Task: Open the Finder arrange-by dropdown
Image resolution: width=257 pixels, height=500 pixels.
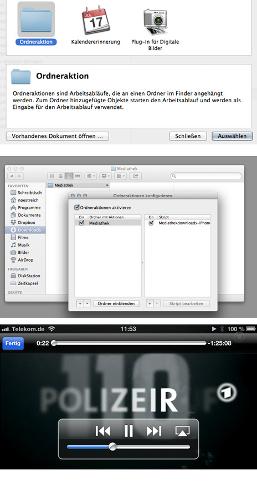Action: click(x=121, y=176)
